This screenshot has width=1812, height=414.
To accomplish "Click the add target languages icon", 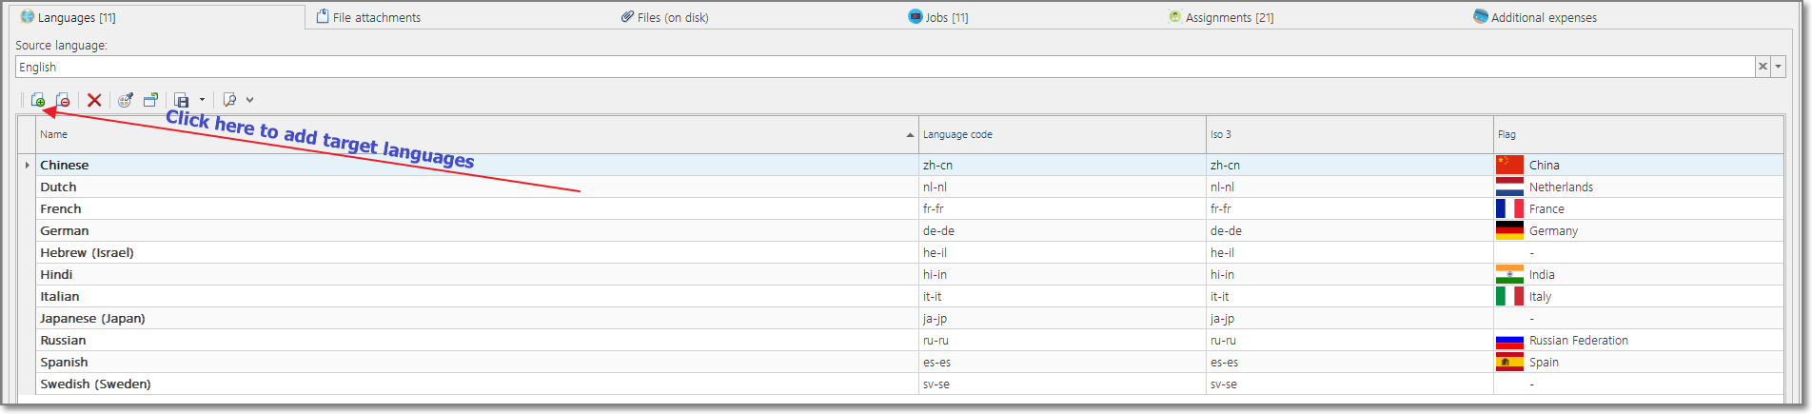I will point(38,100).
